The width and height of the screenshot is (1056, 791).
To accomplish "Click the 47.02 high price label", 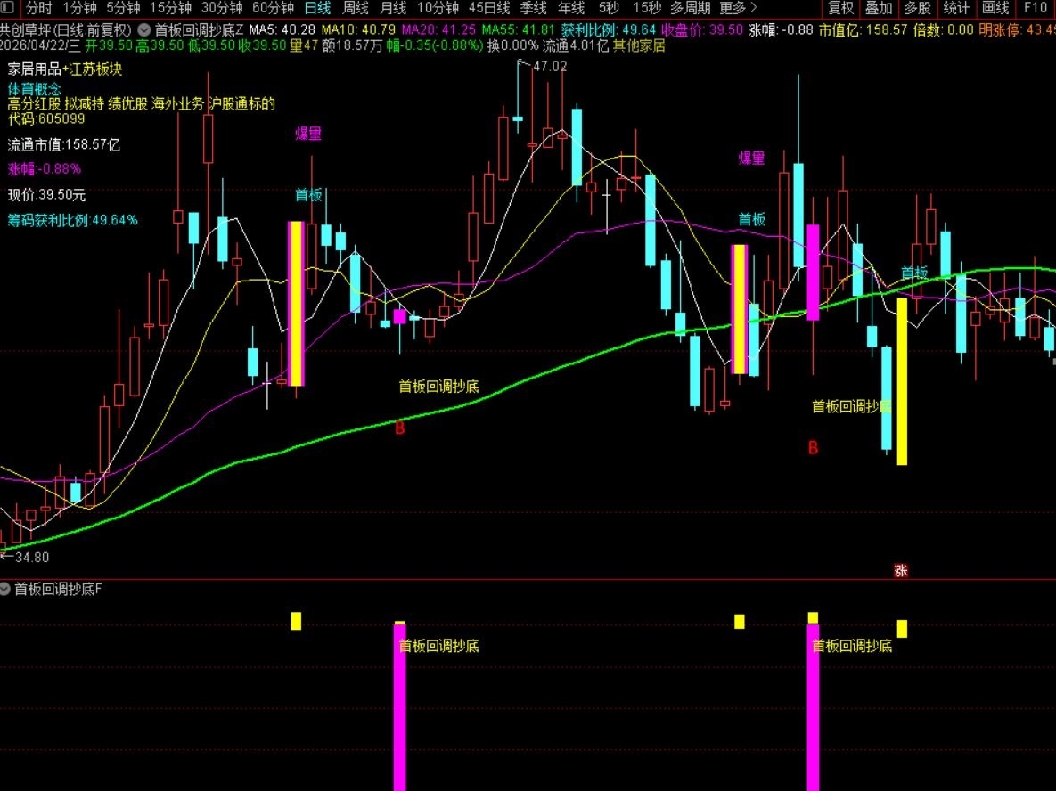I will pos(550,66).
